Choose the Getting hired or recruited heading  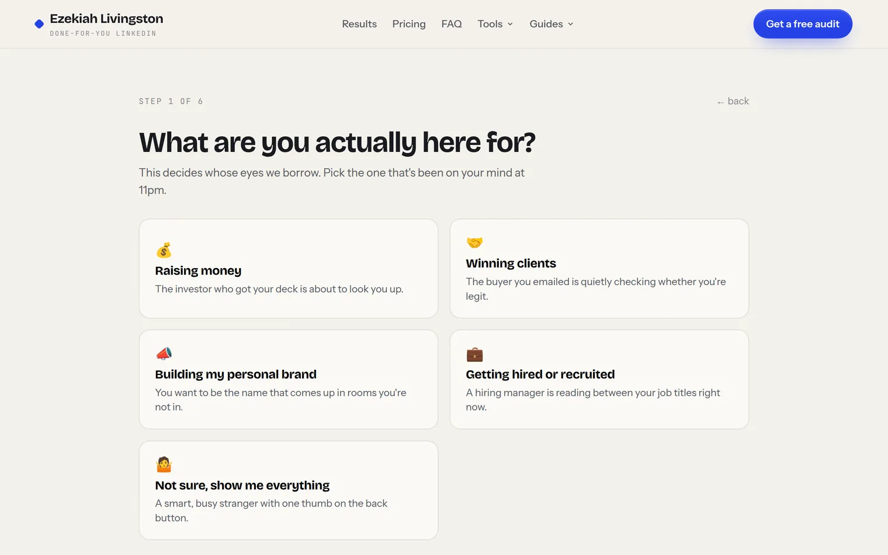coord(540,374)
